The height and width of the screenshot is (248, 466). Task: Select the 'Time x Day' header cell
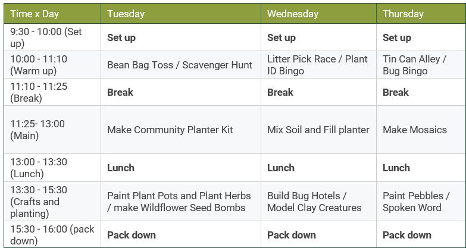click(35, 14)
